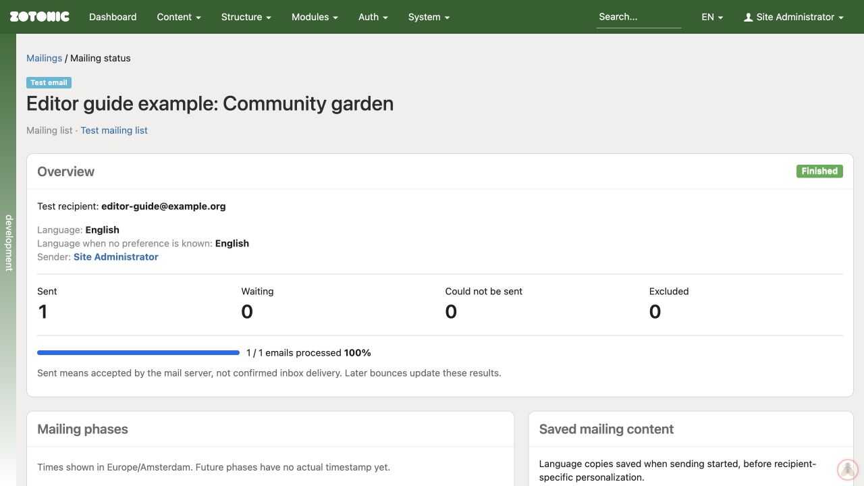This screenshot has width=864, height=486.
Task: Expand the System dropdown menu
Action: (429, 17)
